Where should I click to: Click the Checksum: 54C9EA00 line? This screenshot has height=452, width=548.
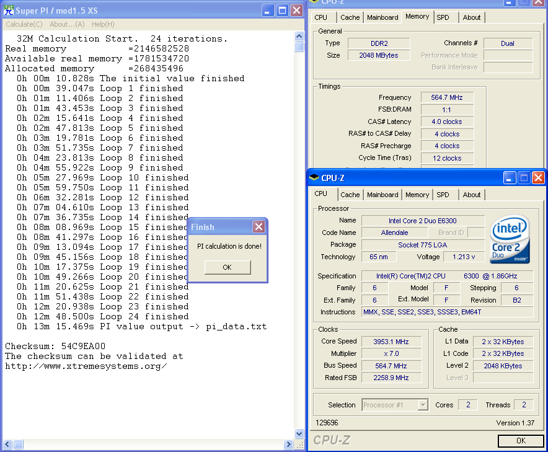[55, 346]
